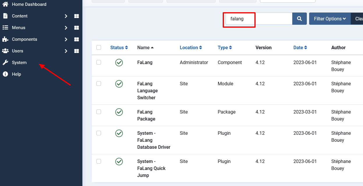Click the Home Dashboard house icon
This screenshot has width=363, height=186.
tap(5, 4)
